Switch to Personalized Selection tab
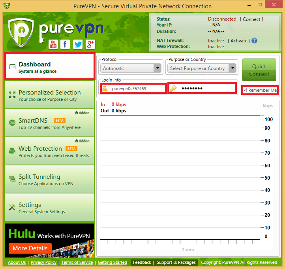 coord(49,95)
